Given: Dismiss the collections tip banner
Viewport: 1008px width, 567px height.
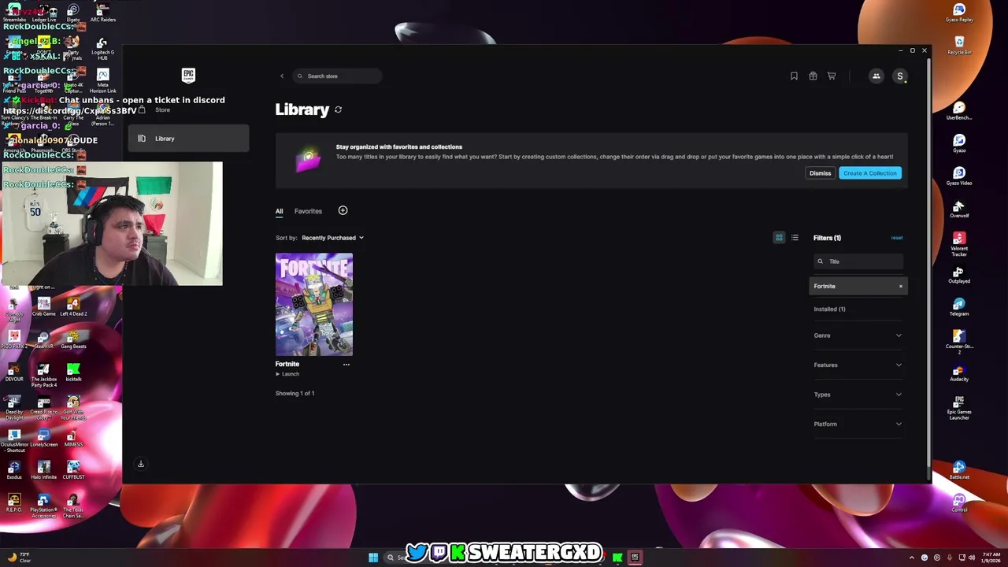Looking at the screenshot, I should tap(820, 173).
